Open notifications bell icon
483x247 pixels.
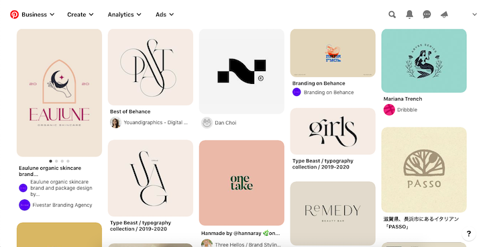tap(409, 15)
